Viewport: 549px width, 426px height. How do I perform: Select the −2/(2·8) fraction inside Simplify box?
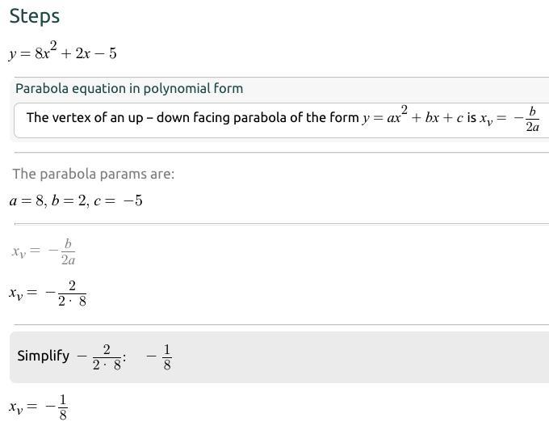99,357
